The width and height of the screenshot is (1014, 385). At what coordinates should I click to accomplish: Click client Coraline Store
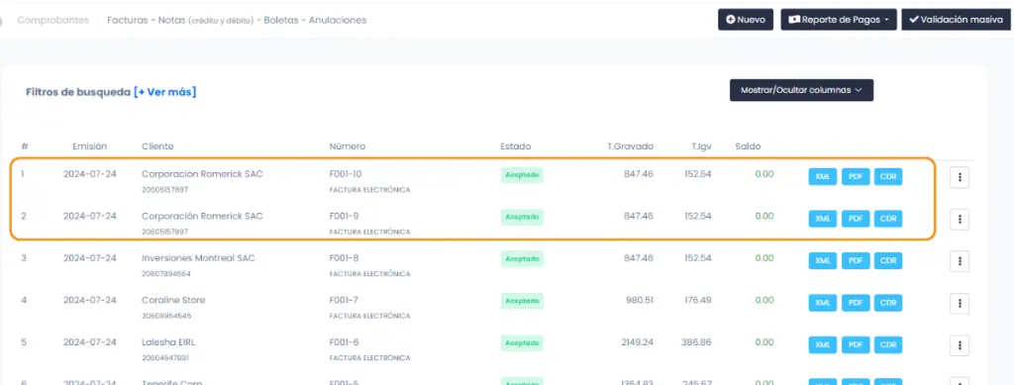173,300
